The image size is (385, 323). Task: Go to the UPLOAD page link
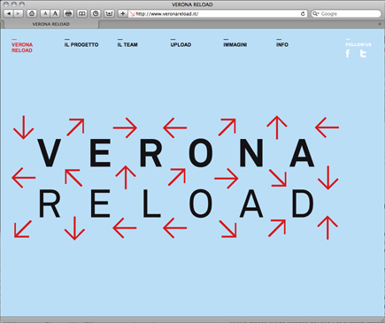(181, 44)
